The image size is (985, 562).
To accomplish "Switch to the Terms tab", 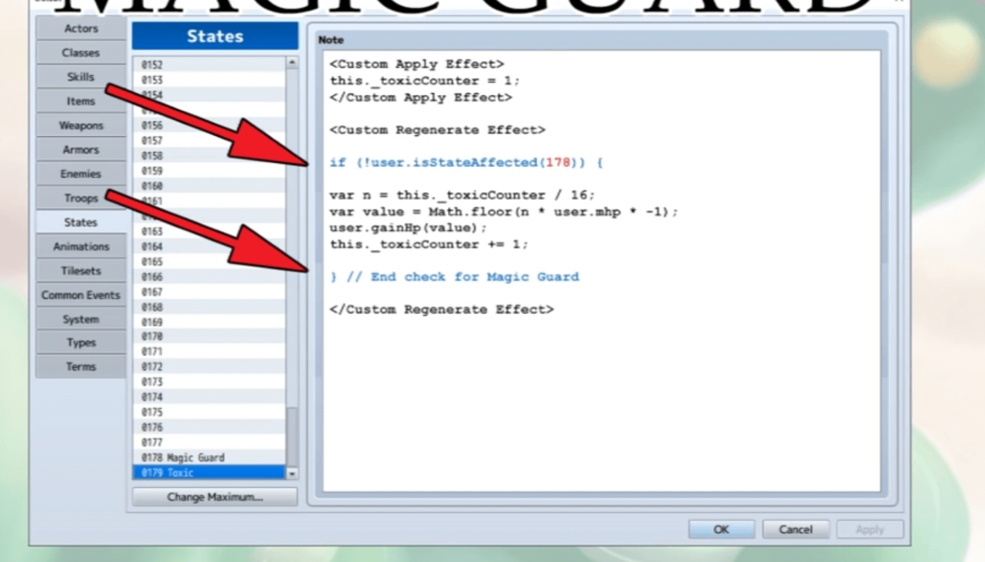I will click(81, 367).
